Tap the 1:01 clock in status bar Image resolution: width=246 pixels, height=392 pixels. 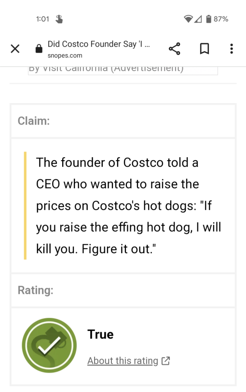(42, 19)
